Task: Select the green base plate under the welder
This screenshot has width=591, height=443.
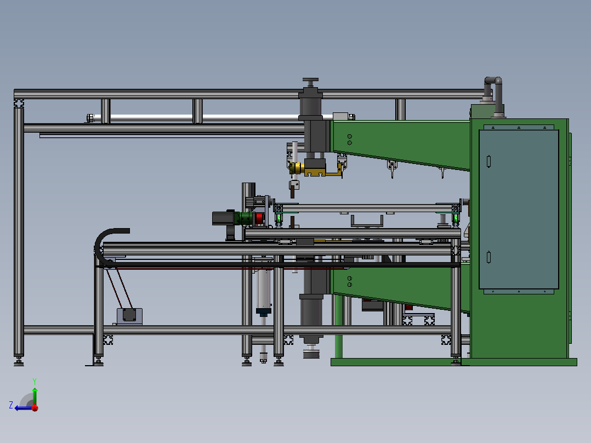Action: (454, 362)
